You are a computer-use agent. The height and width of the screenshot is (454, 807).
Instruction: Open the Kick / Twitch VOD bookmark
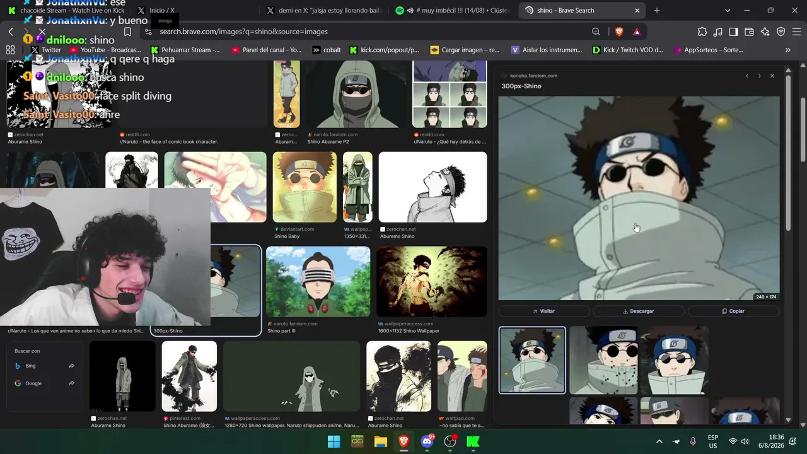(x=628, y=50)
